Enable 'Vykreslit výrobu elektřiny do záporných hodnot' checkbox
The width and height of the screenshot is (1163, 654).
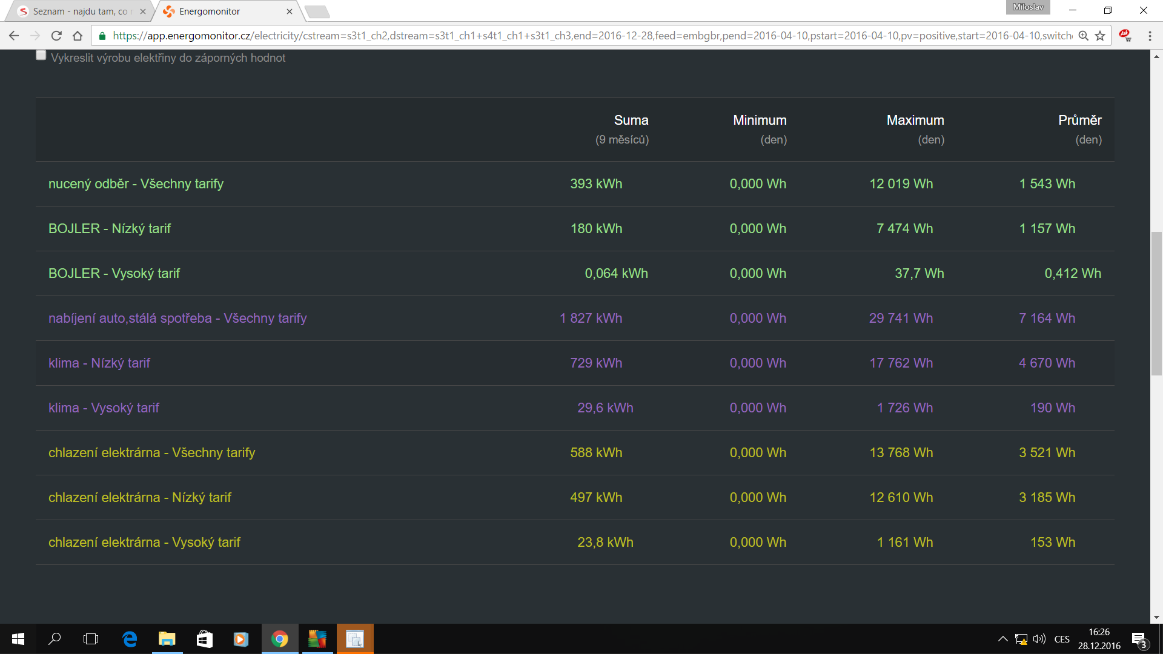(x=41, y=56)
